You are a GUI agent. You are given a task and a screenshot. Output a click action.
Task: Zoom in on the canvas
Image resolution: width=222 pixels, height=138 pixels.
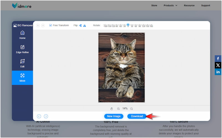coord(118,109)
